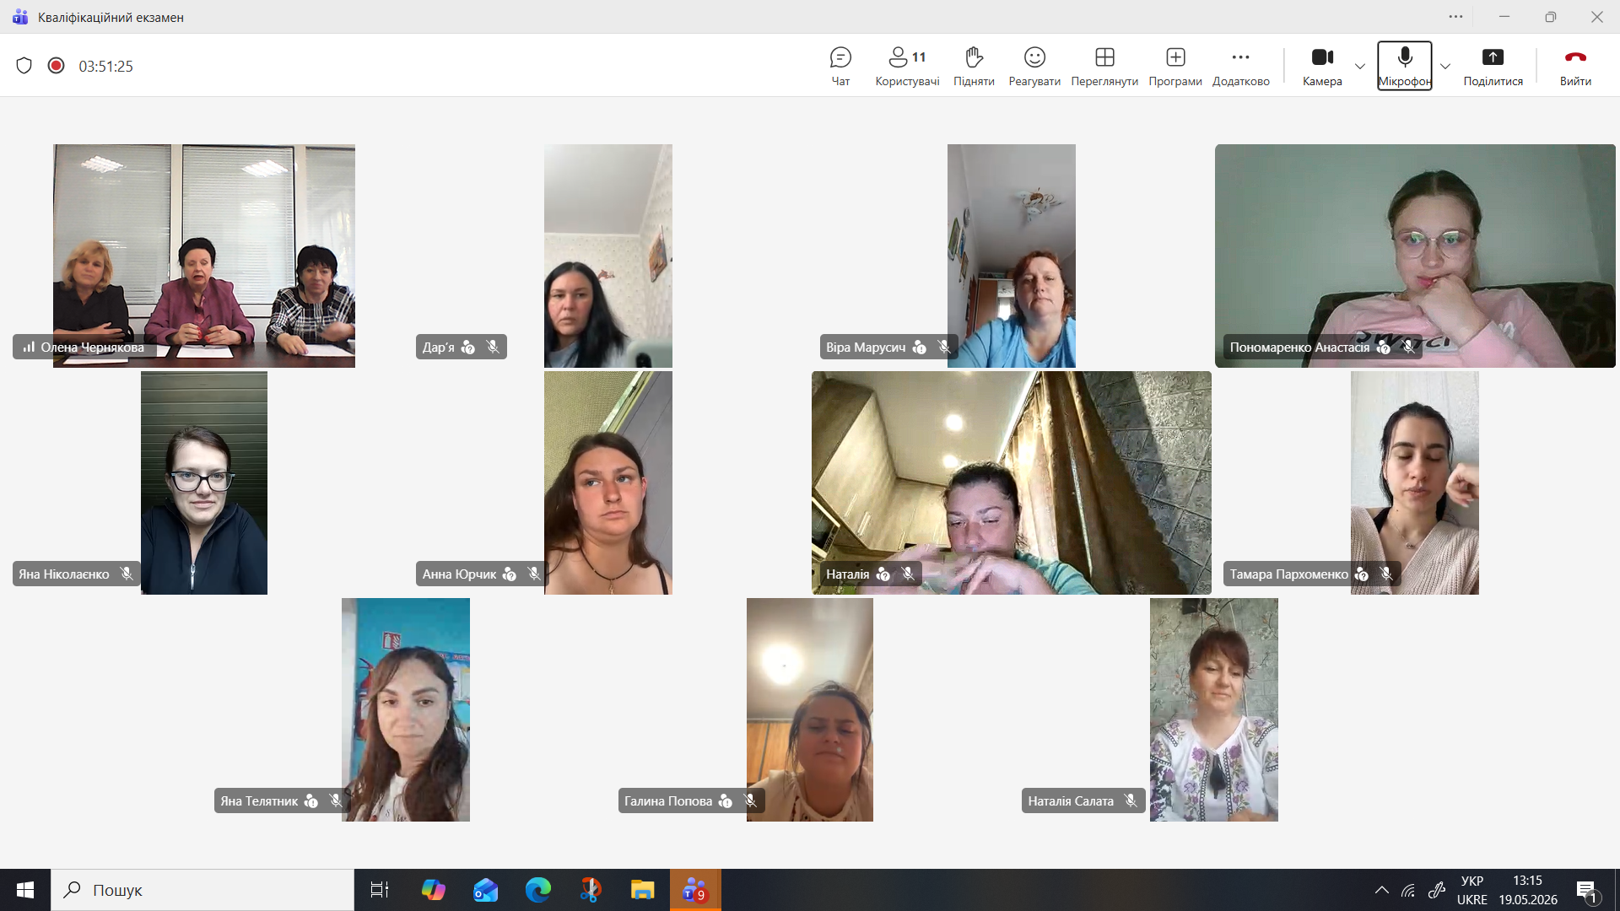The height and width of the screenshot is (911, 1620).
Task: Expand camera options dropdown arrow
Action: point(1360,67)
